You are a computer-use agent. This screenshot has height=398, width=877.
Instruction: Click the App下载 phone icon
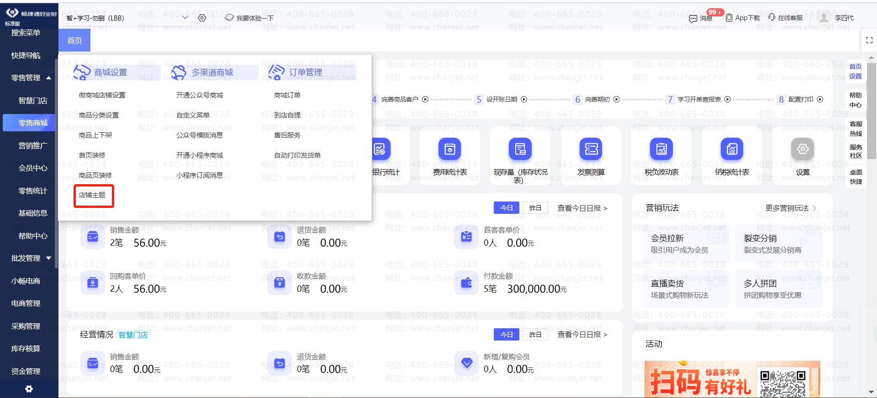point(729,18)
